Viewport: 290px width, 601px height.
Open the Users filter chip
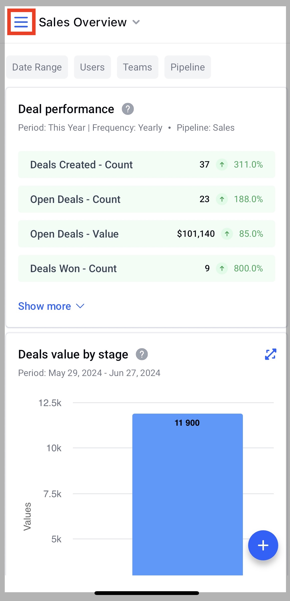coord(92,67)
